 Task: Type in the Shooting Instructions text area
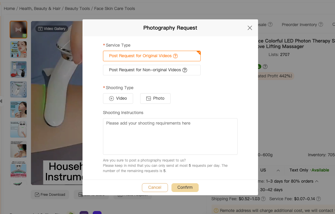point(170,136)
